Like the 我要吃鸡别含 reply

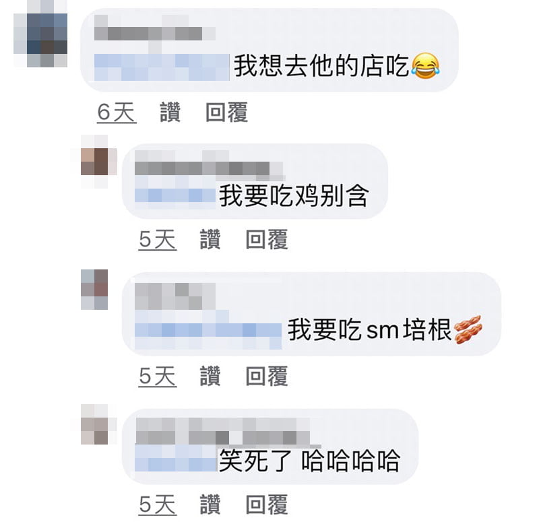[210, 240]
